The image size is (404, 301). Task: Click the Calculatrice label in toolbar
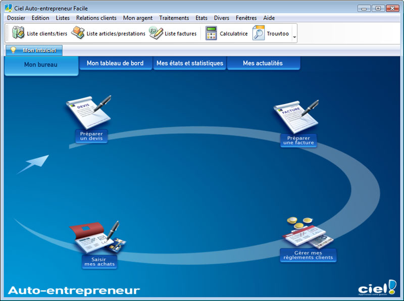[x=234, y=34]
